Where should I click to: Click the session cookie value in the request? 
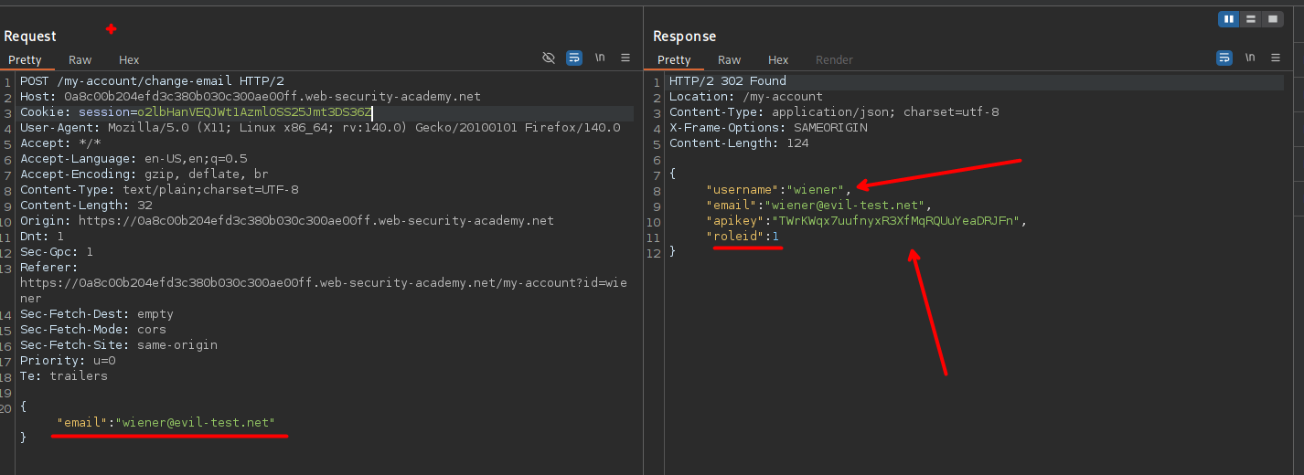pyautogui.click(x=254, y=112)
